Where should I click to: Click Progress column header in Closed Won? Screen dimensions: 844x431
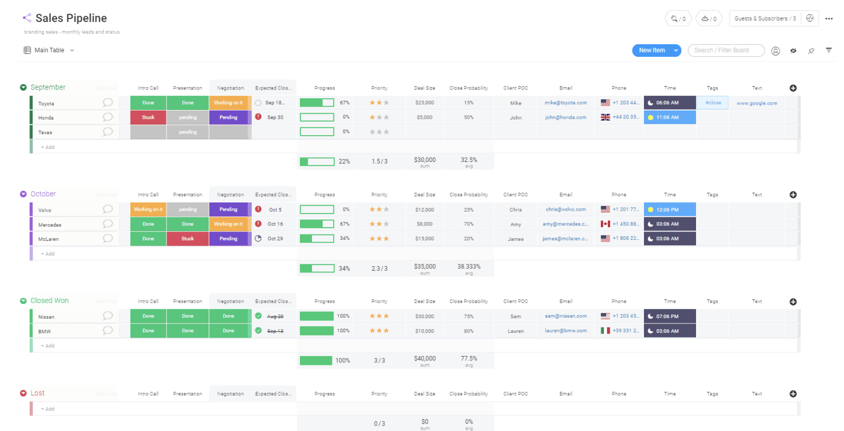point(324,302)
